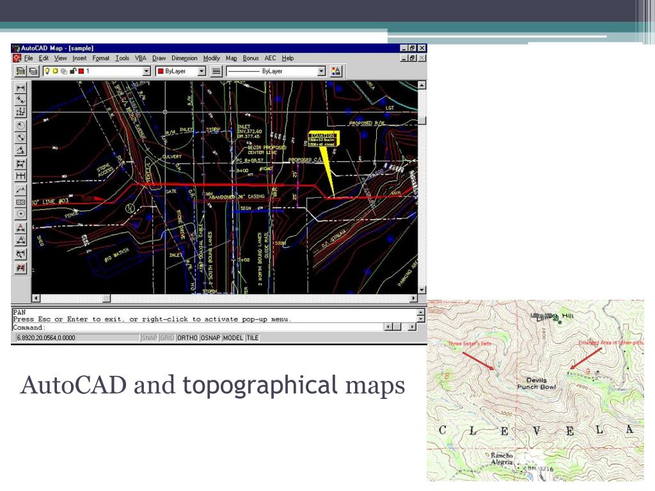
Task: Click the Make Object's Layer Current icon
Action: click(x=20, y=72)
